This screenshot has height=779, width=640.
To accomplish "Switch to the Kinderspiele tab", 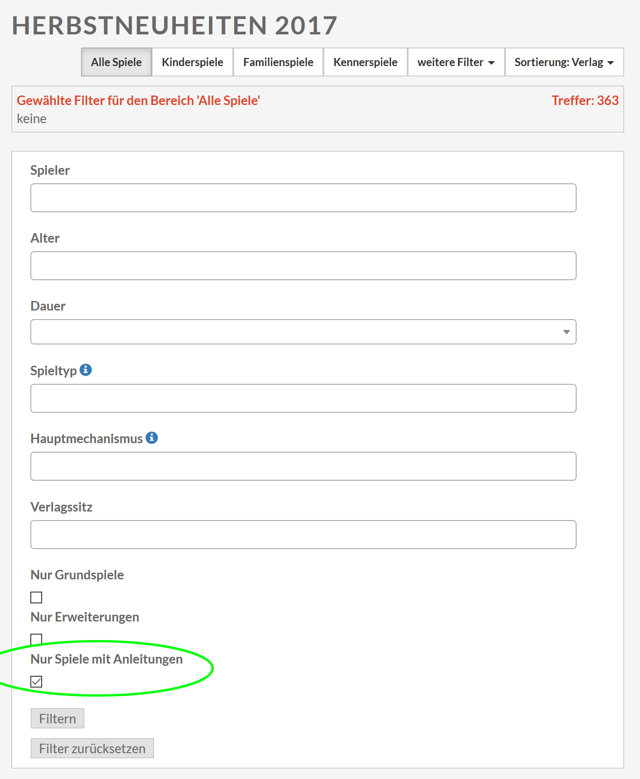I will click(x=192, y=62).
